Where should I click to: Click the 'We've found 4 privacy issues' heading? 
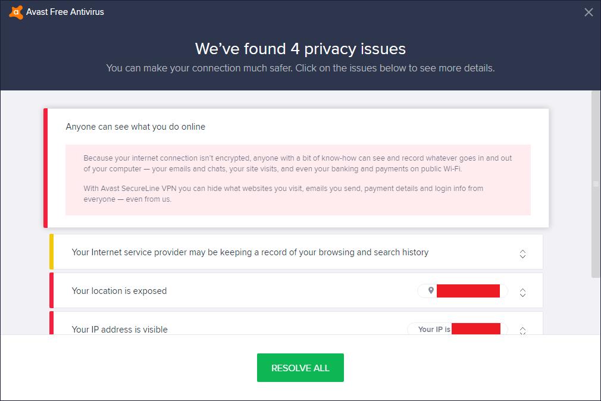pos(300,48)
